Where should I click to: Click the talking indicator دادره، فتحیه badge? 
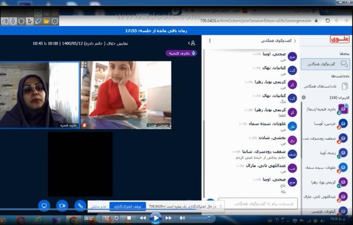[181, 53]
